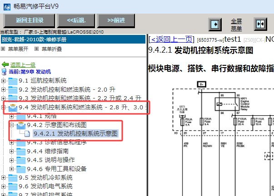Click the icon beside 菜单折叠

pyautogui.click(x=36, y=49)
